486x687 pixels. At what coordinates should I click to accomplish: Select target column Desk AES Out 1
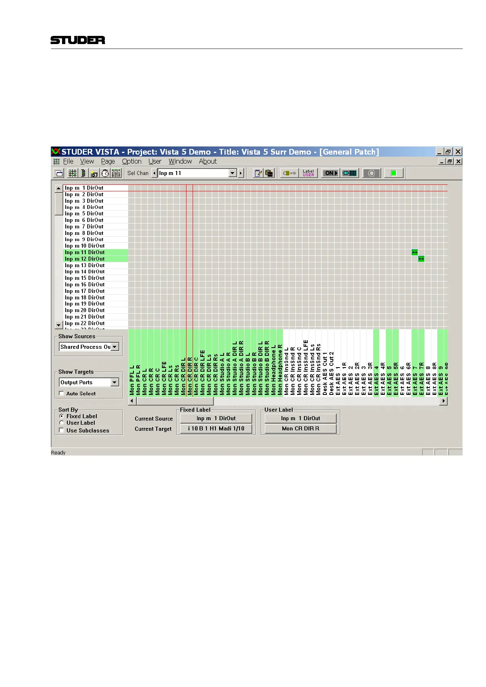(325, 362)
